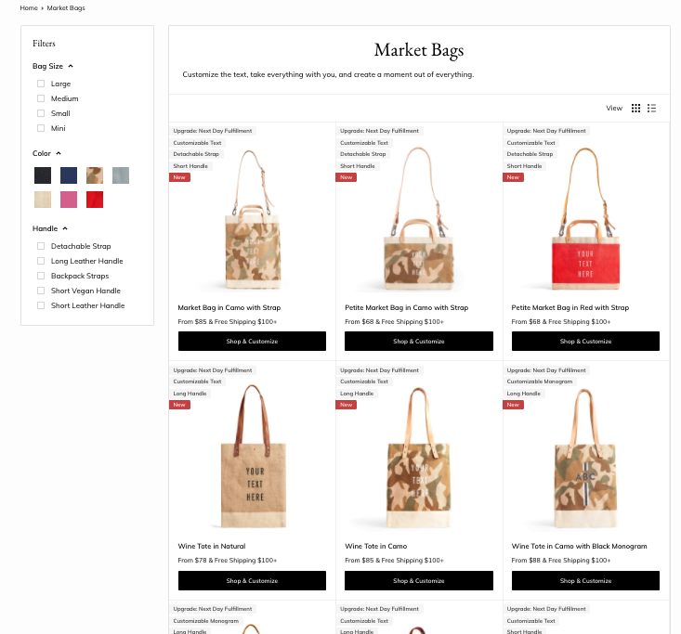Screen dimensions: 681x634
Task: Choose the navy blue color swatch
Action: point(69,175)
